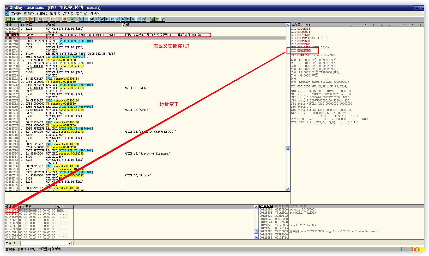Open Memory map with M button
This screenshot has width=429, height=256.
click(92, 19)
